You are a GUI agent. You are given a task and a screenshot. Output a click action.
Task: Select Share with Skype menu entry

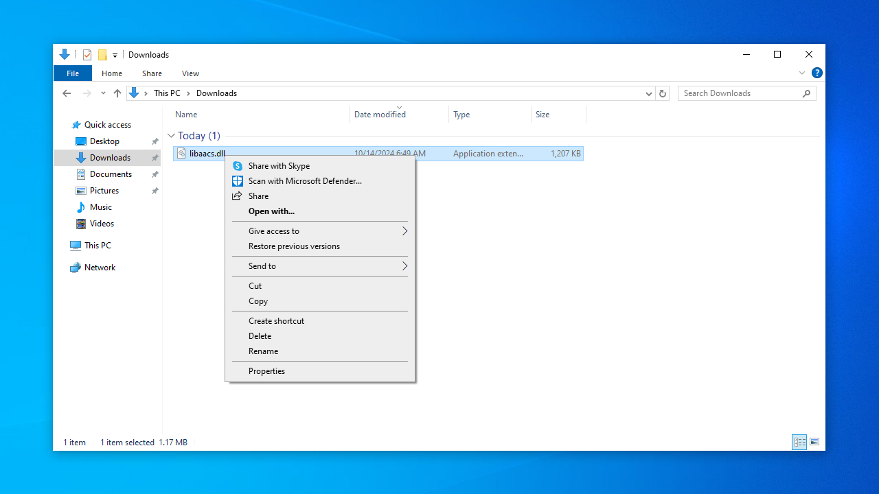[279, 166]
